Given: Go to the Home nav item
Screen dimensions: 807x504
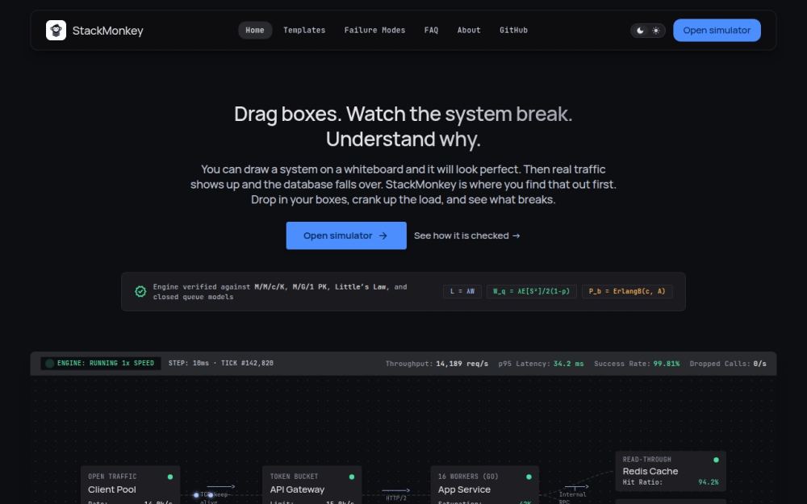Looking at the screenshot, I should click(x=255, y=31).
